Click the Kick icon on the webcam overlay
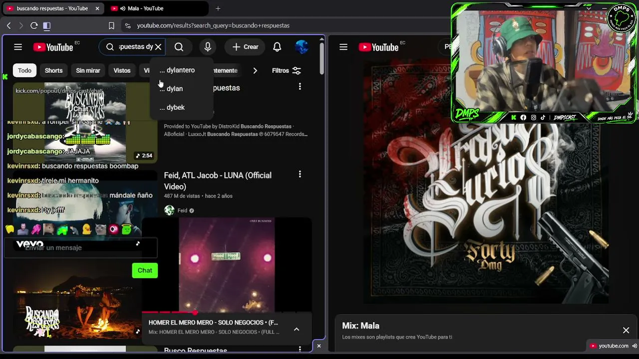 click(x=513, y=118)
